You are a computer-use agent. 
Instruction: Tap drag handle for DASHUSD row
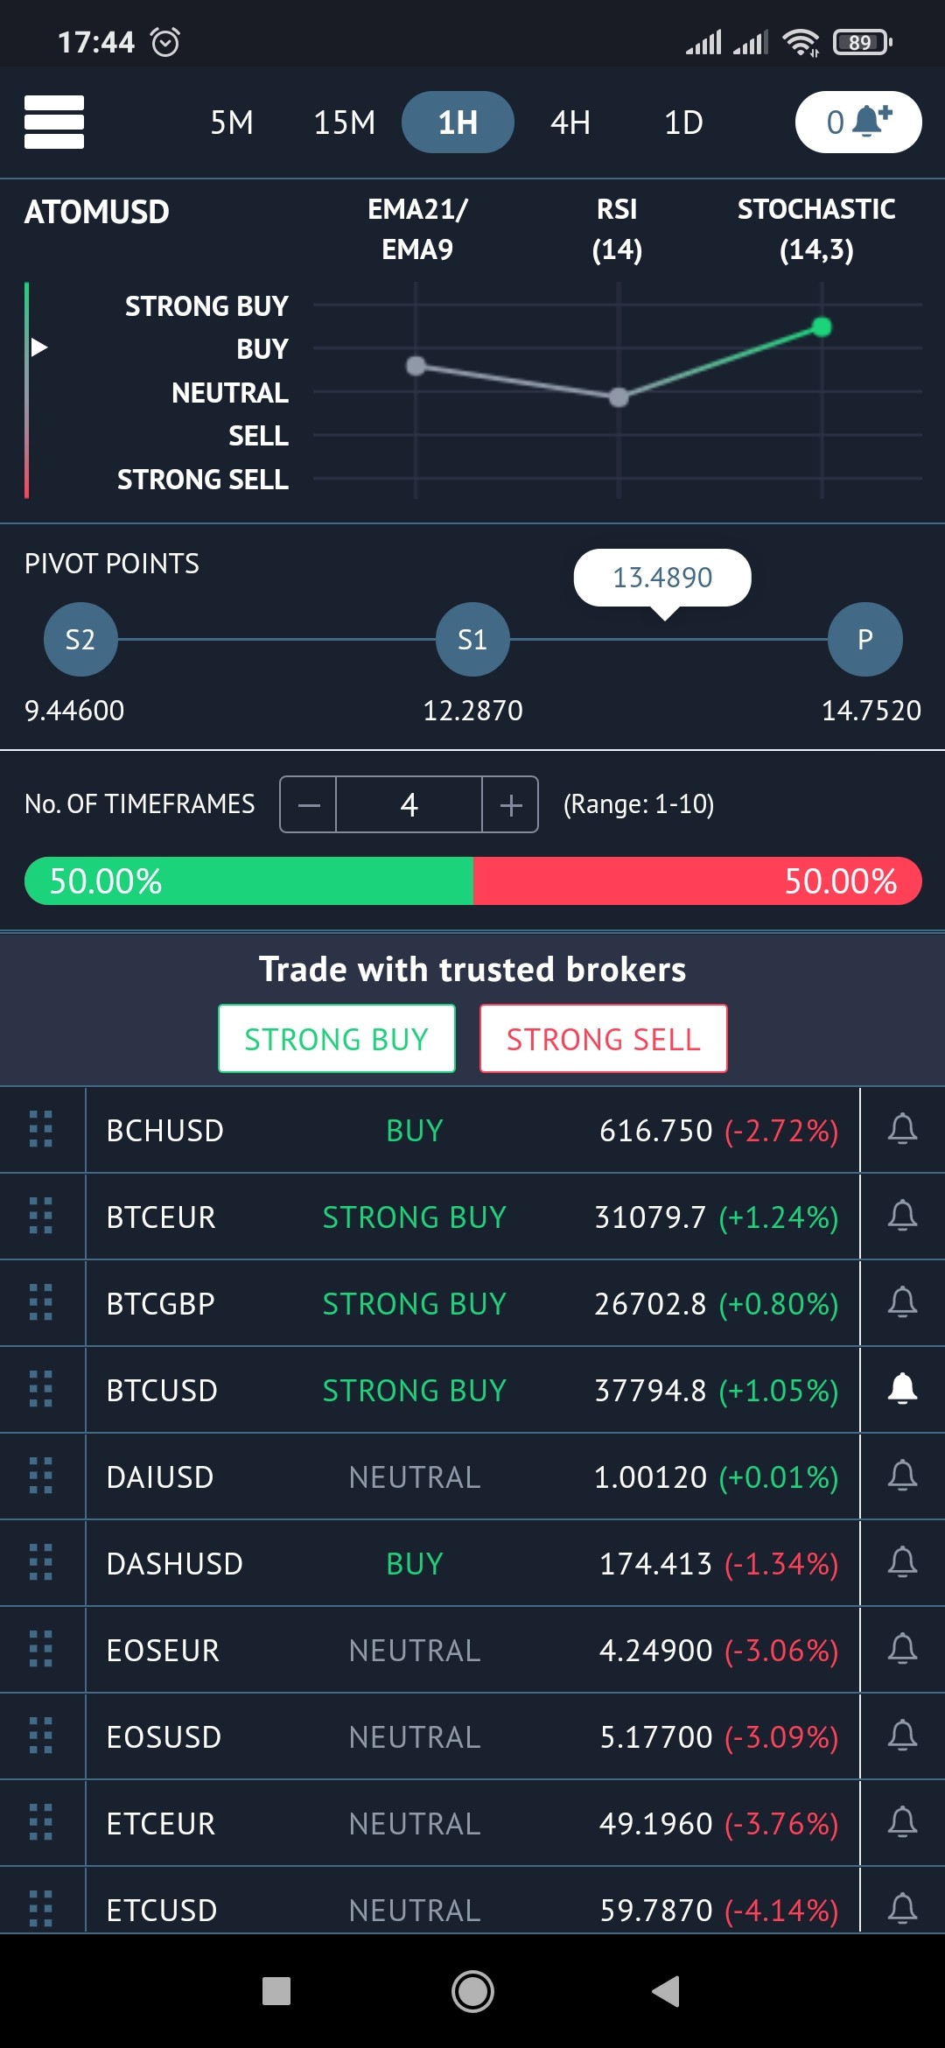point(41,1562)
